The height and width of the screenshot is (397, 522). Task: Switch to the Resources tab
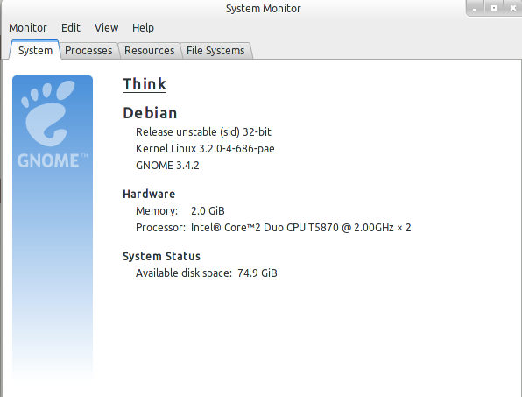149,51
